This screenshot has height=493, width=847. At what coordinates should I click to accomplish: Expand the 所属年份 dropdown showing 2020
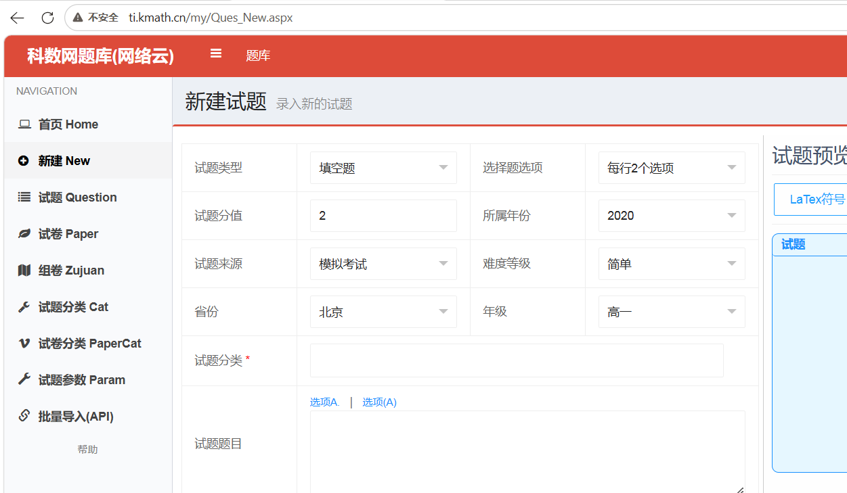(x=672, y=216)
